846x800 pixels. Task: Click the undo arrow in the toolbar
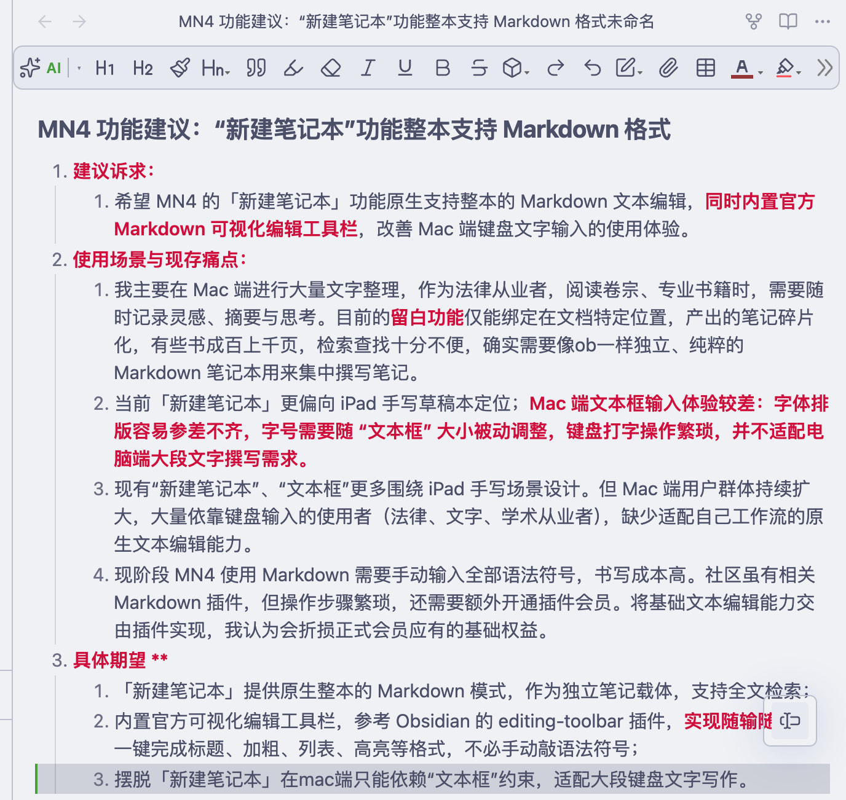[x=593, y=68]
